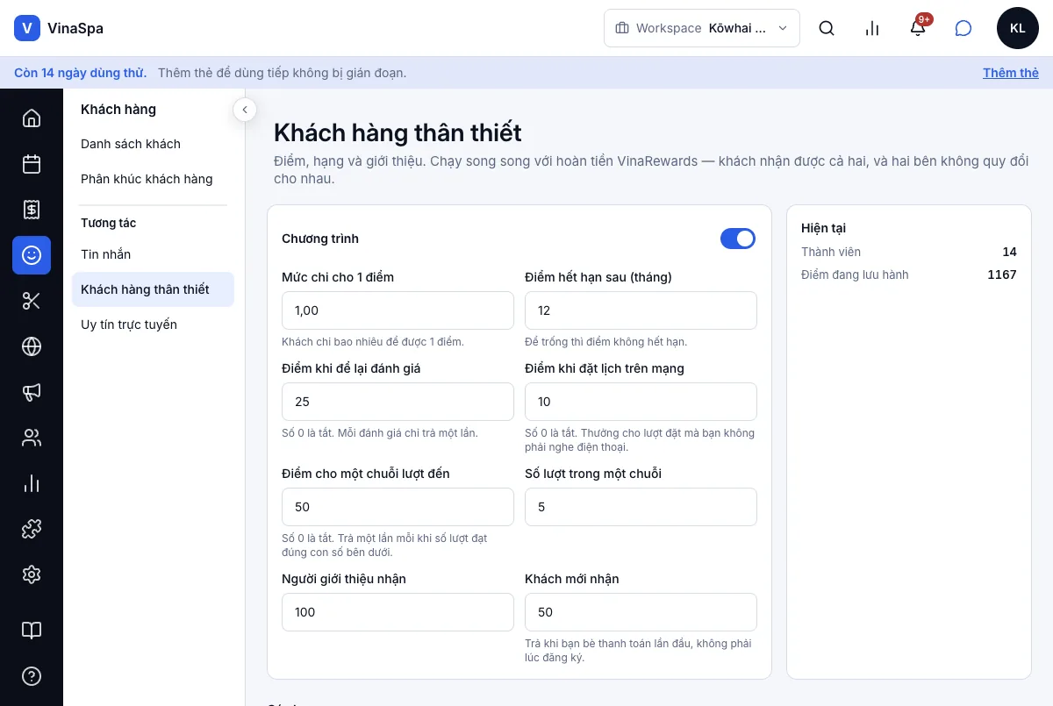The height and width of the screenshot is (706, 1053).
Task: Open the bar chart reports sidebar icon
Action: tap(32, 483)
